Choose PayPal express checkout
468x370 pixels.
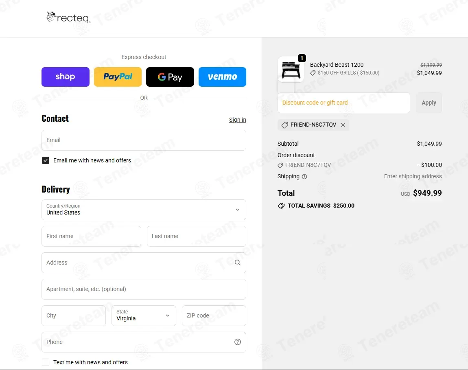(118, 77)
